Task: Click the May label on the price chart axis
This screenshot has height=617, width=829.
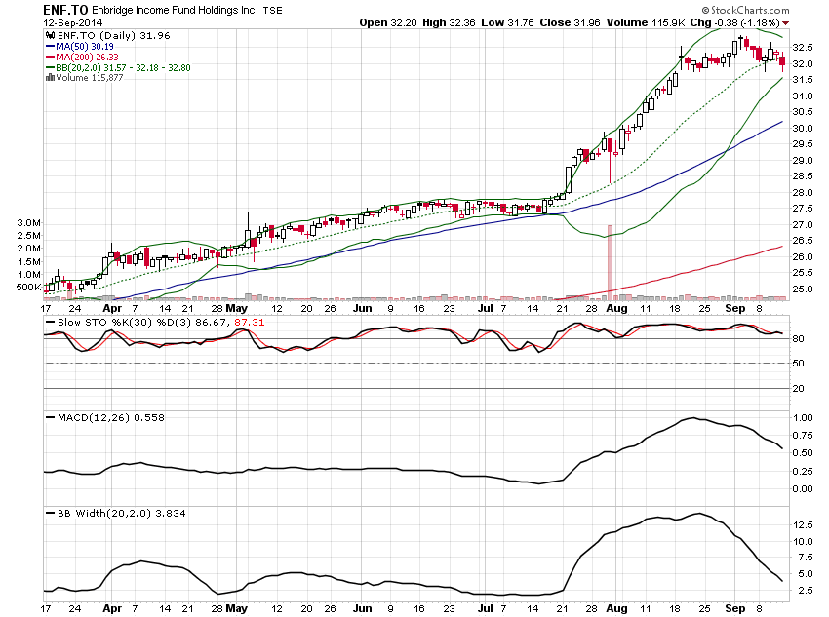Action: click(x=236, y=308)
